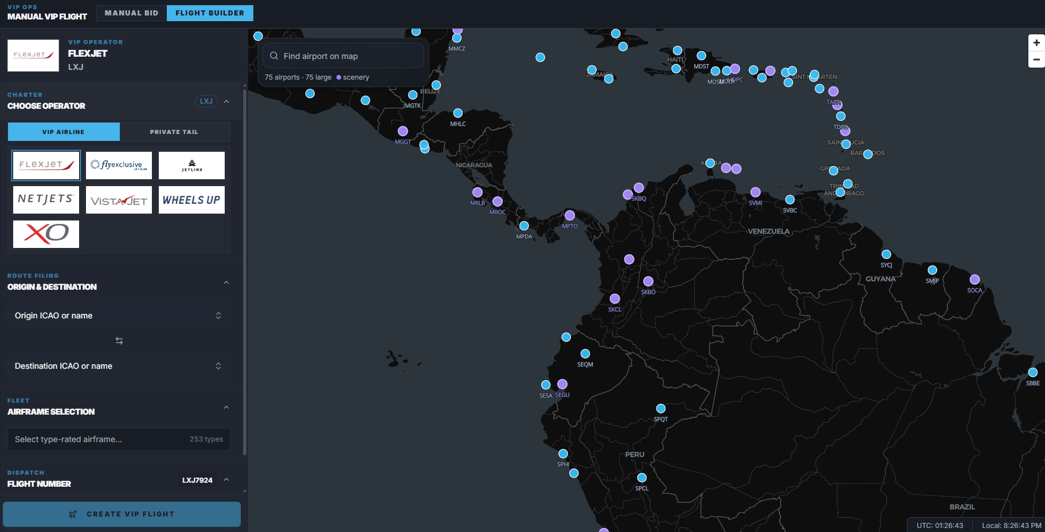
Task: Collapse the Origin & Destination section
Action: (x=226, y=282)
